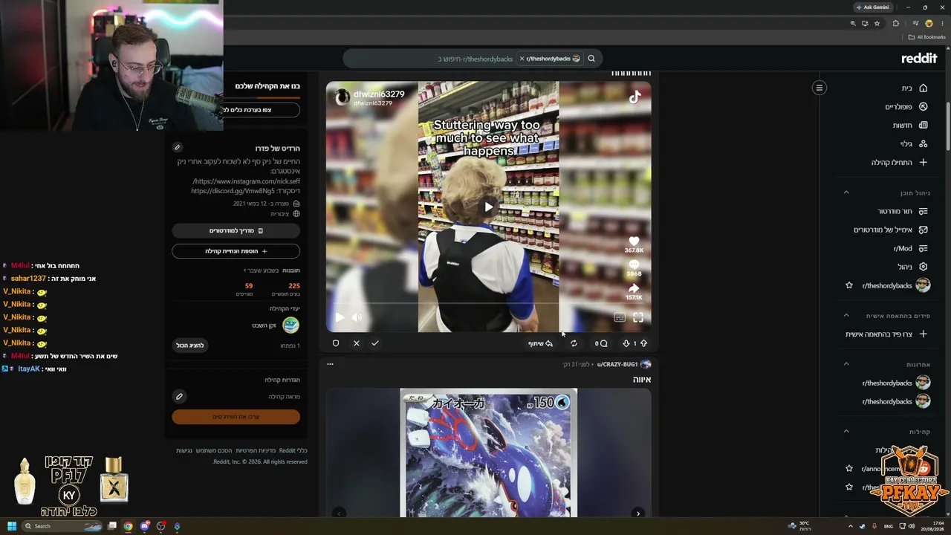
Task: Seek on the video progress bar
Action: [x=488, y=304]
